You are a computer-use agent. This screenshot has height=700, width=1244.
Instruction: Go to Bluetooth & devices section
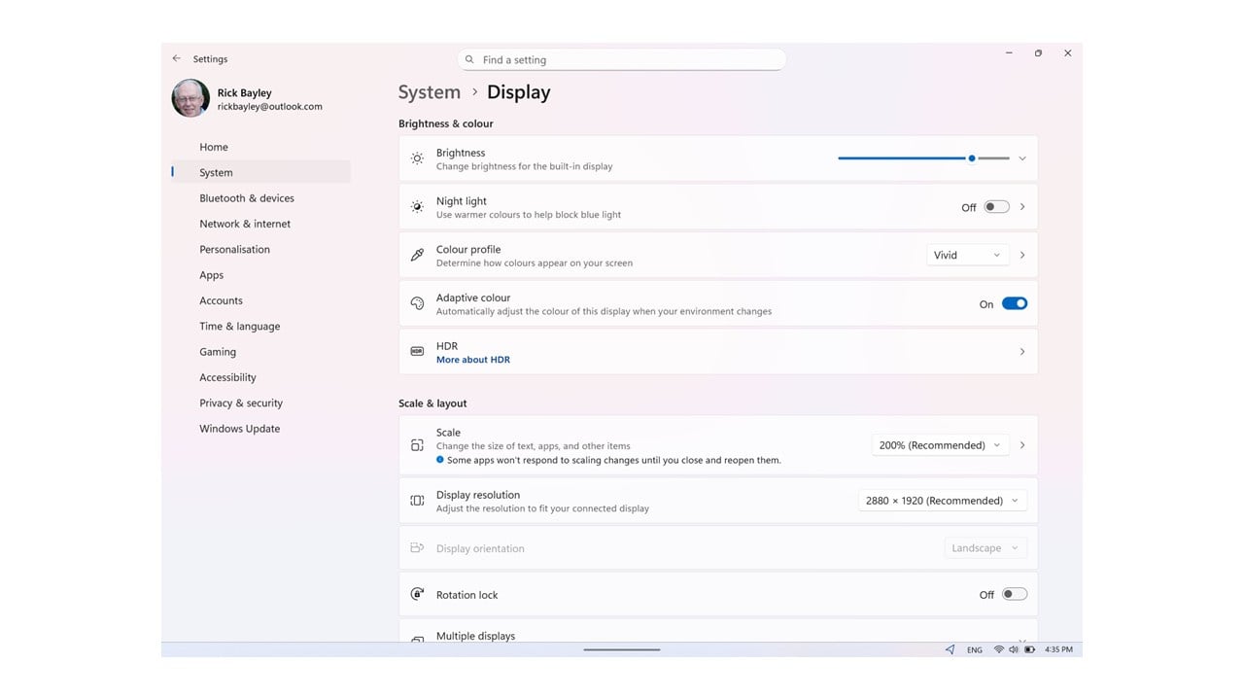tap(247, 198)
